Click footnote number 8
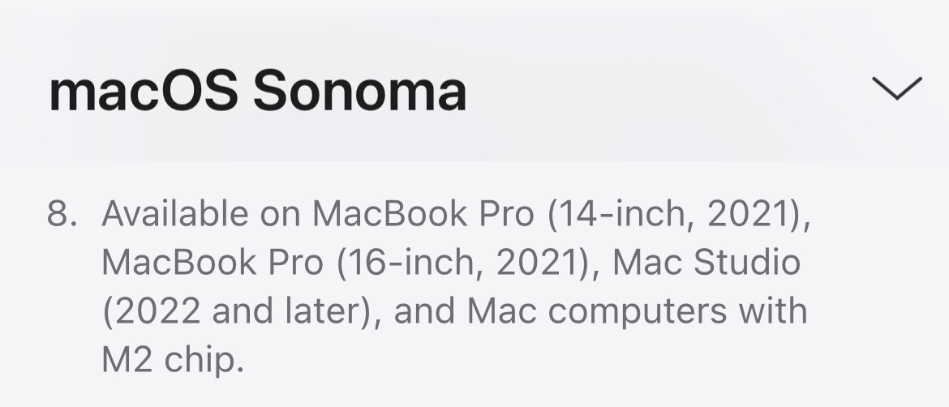 [x=62, y=214]
